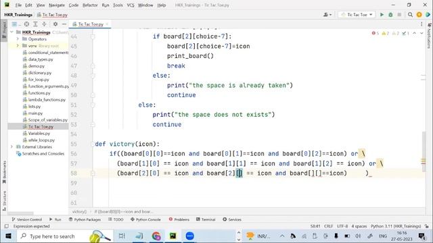Open Scratches and Consoles node

(x=43, y=154)
